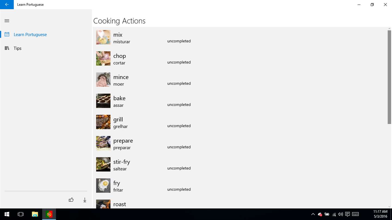Open File Explorer from the taskbar
Viewport: 392px width, 220px height.
point(35,214)
